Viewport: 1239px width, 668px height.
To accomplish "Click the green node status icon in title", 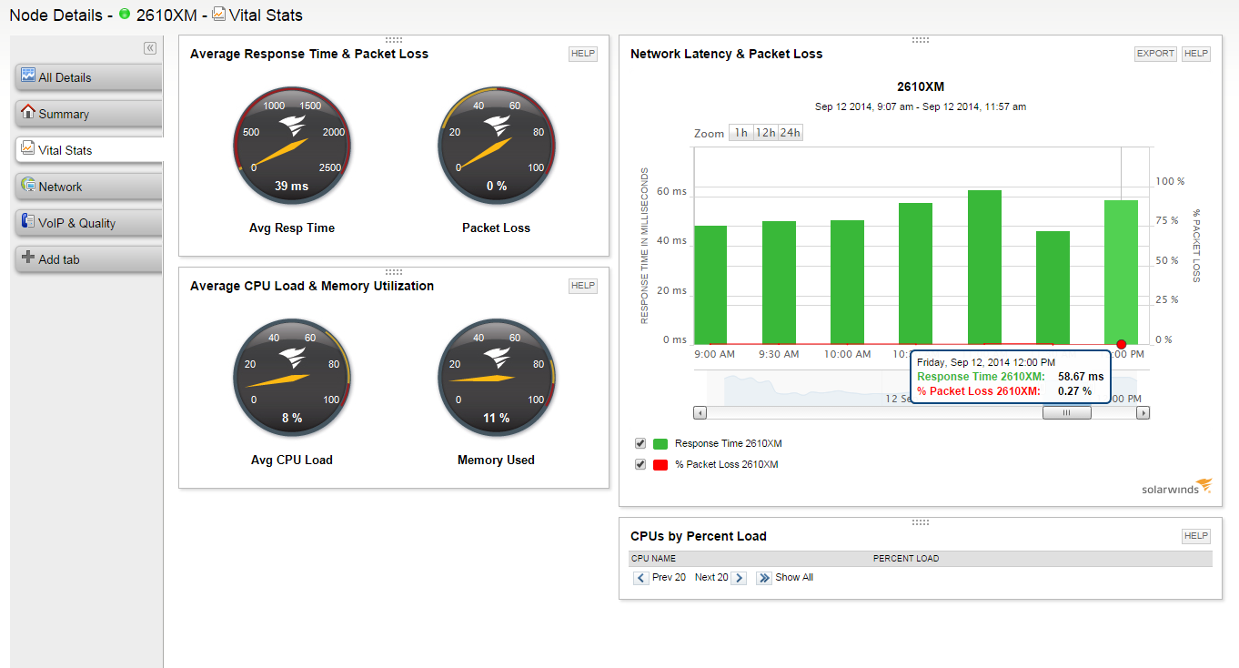I will [125, 15].
